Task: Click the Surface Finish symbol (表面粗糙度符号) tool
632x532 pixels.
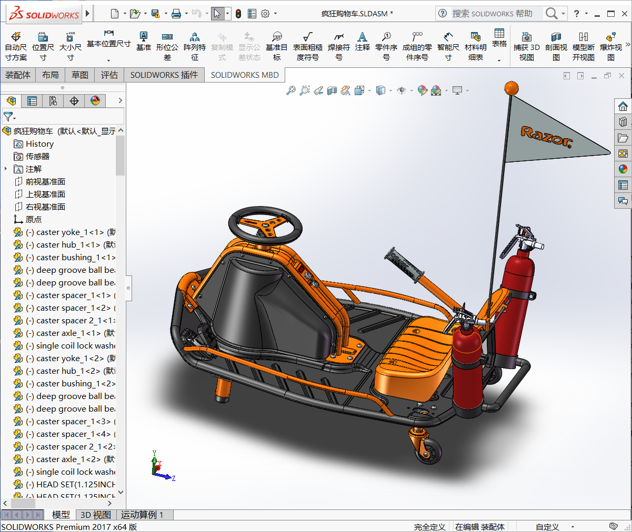Action: pos(308,46)
